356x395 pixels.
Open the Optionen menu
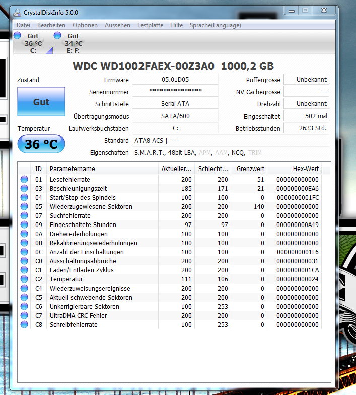[x=85, y=25]
